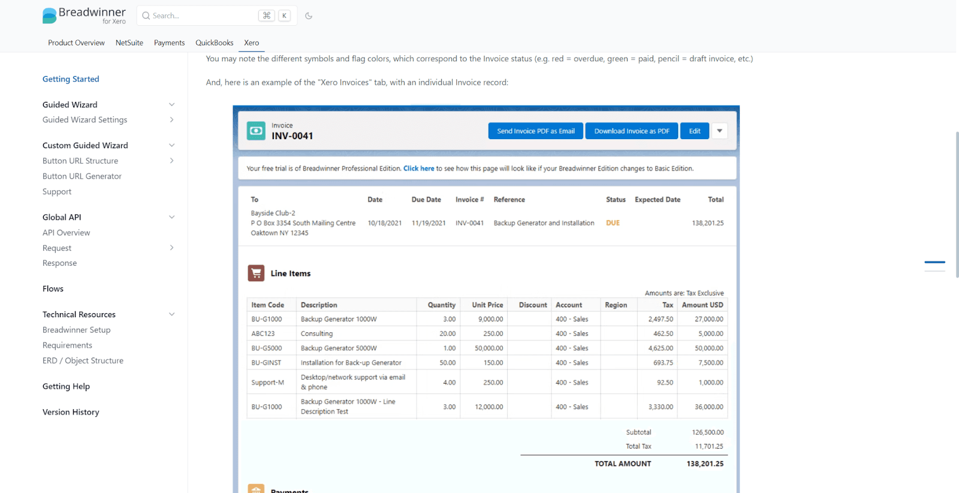This screenshot has width=959, height=493.
Task: Click Download Invoice as PDF button
Action: coord(631,131)
